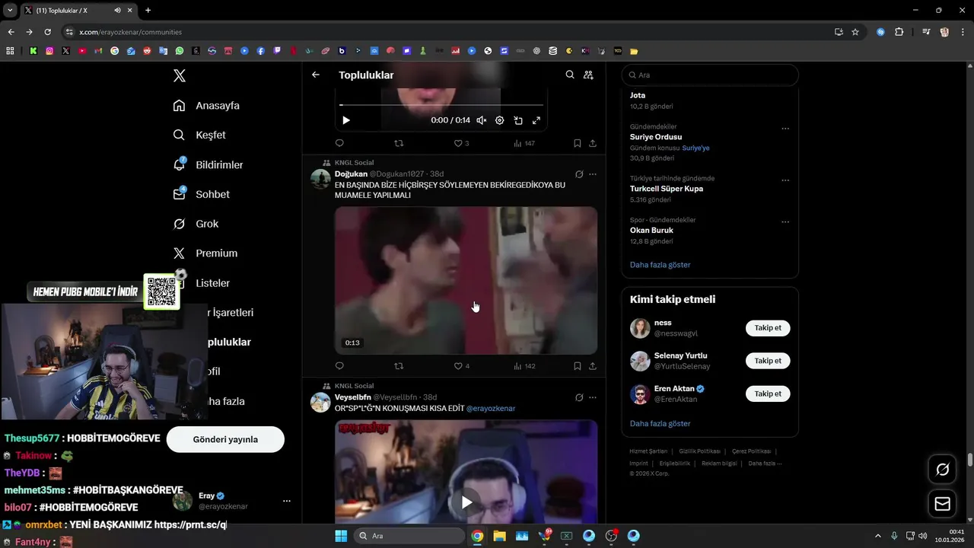Repost Doğukan's post
Screen dimensions: 974x548
click(x=399, y=366)
